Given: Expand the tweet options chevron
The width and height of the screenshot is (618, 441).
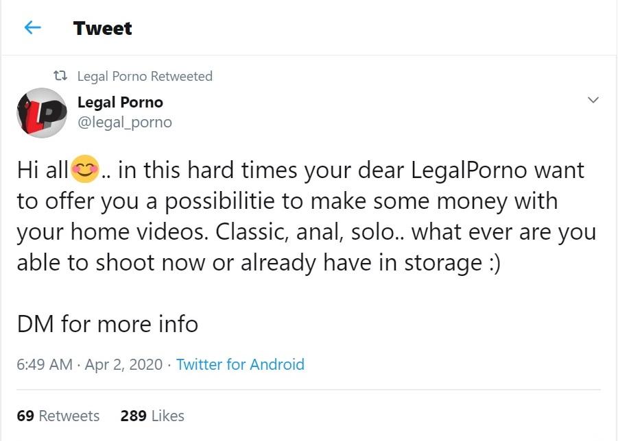Looking at the screenshot, I should click(593, 100).
